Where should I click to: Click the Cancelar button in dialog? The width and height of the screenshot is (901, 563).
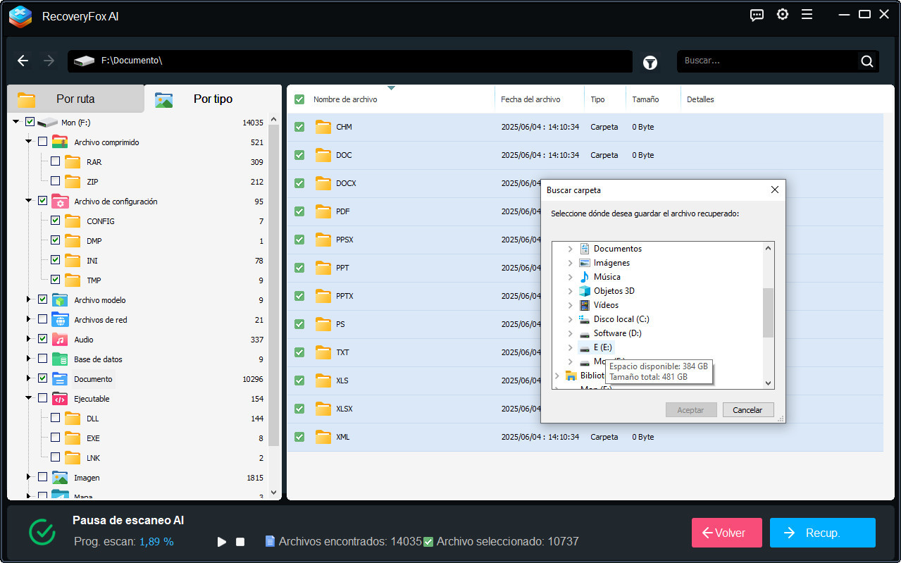tap(747, 410)
